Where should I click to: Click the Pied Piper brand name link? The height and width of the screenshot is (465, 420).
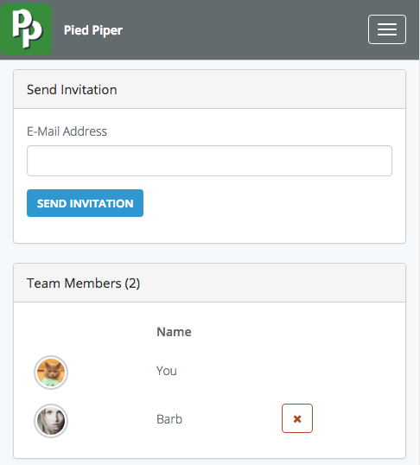(93, 30)
